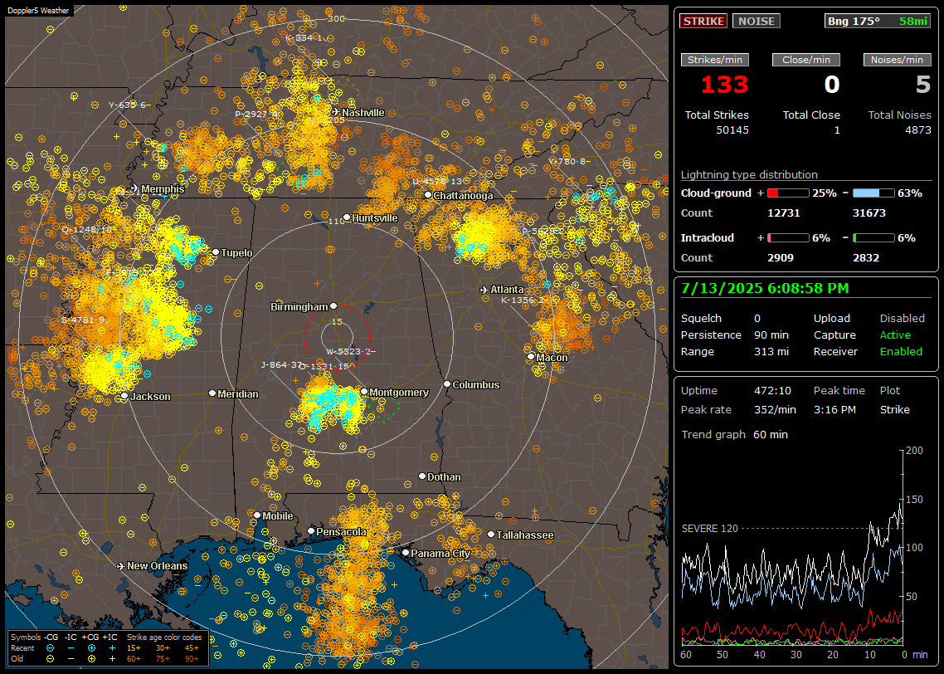
Task: Select the Tallahassee city marker dot
Action: [491, 535]
